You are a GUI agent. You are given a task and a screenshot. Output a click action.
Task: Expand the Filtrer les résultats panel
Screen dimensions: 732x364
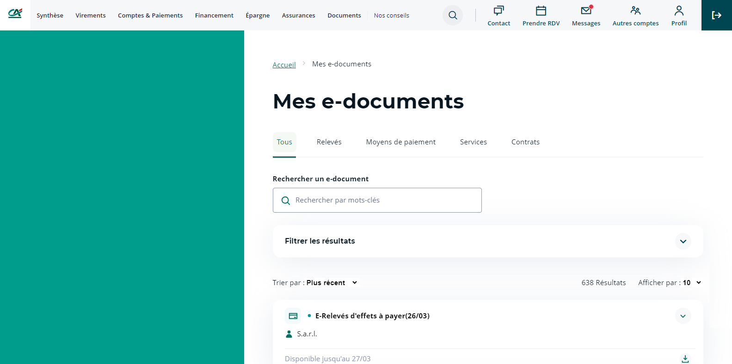coord(683,241)
